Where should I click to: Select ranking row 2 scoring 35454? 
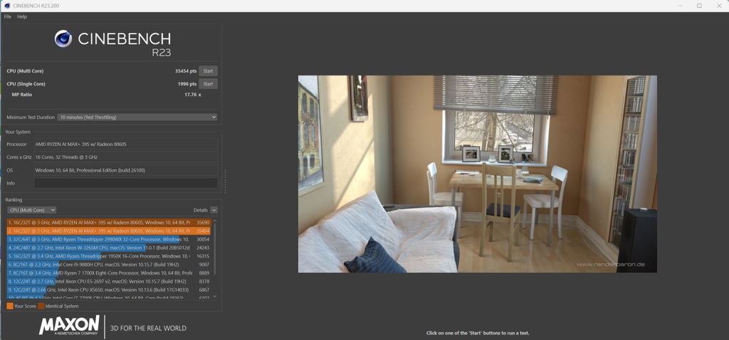(109, 231)
